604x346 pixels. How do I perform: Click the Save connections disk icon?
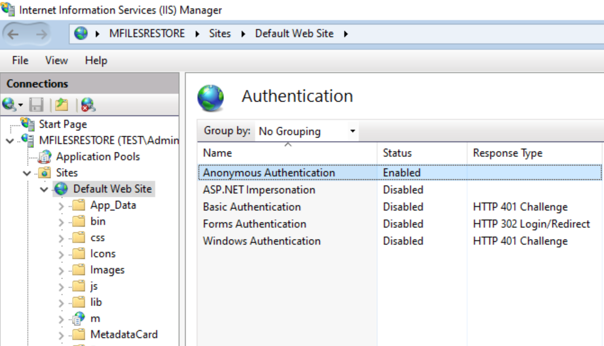(x=36, y=104)
